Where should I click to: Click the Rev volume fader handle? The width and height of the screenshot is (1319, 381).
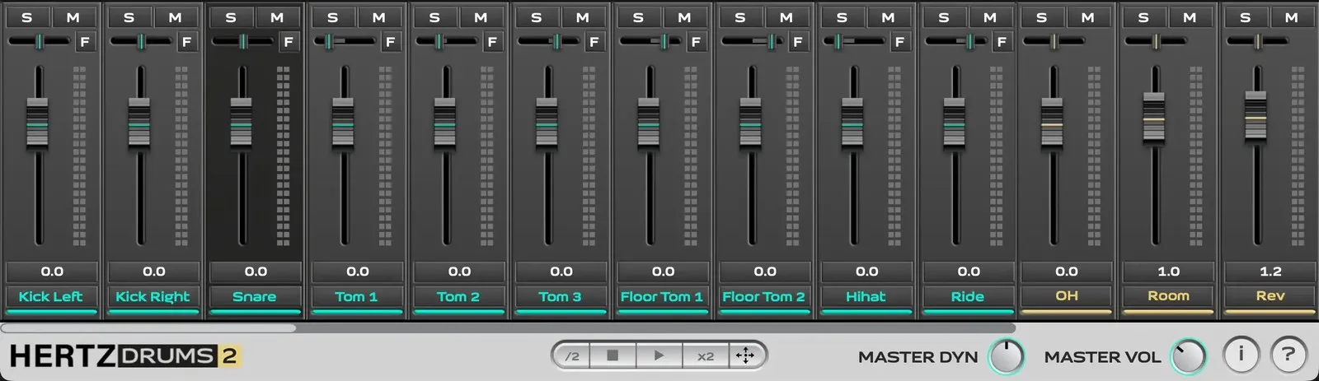[x=1256, y=115]
